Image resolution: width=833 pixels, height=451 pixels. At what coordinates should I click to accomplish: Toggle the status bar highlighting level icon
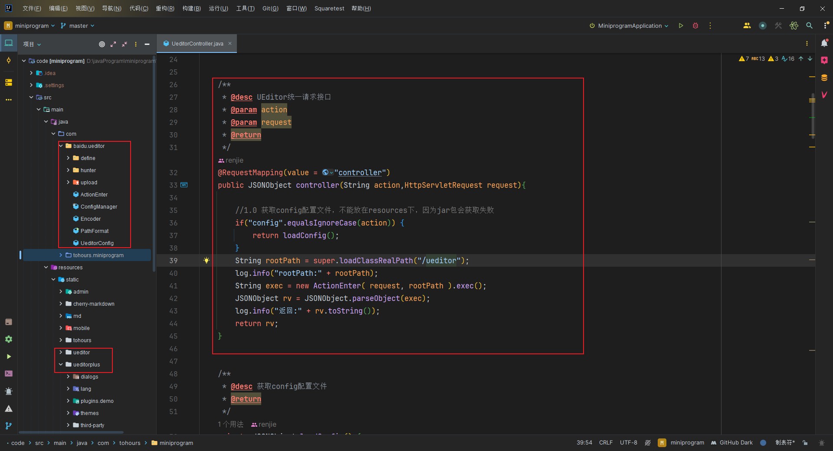[x=648, y=443]
